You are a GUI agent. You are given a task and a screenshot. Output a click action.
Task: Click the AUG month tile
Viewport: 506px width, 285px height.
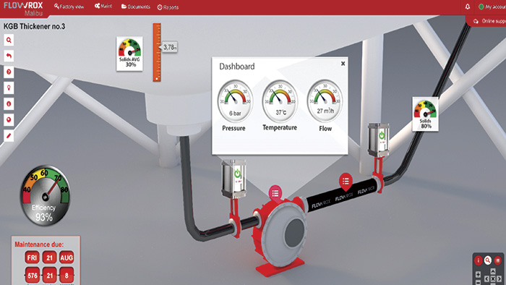coord(67,258)
